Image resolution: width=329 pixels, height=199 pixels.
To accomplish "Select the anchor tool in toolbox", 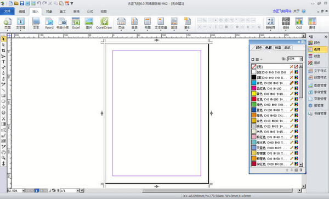I will pyautogui.click(x=3, y=163).
